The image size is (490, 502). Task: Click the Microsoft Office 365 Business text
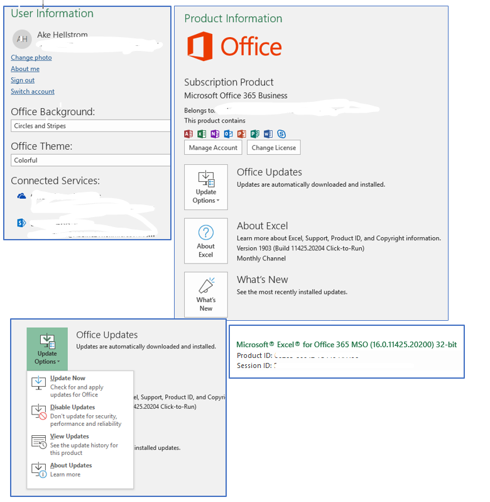coord(236,96)
